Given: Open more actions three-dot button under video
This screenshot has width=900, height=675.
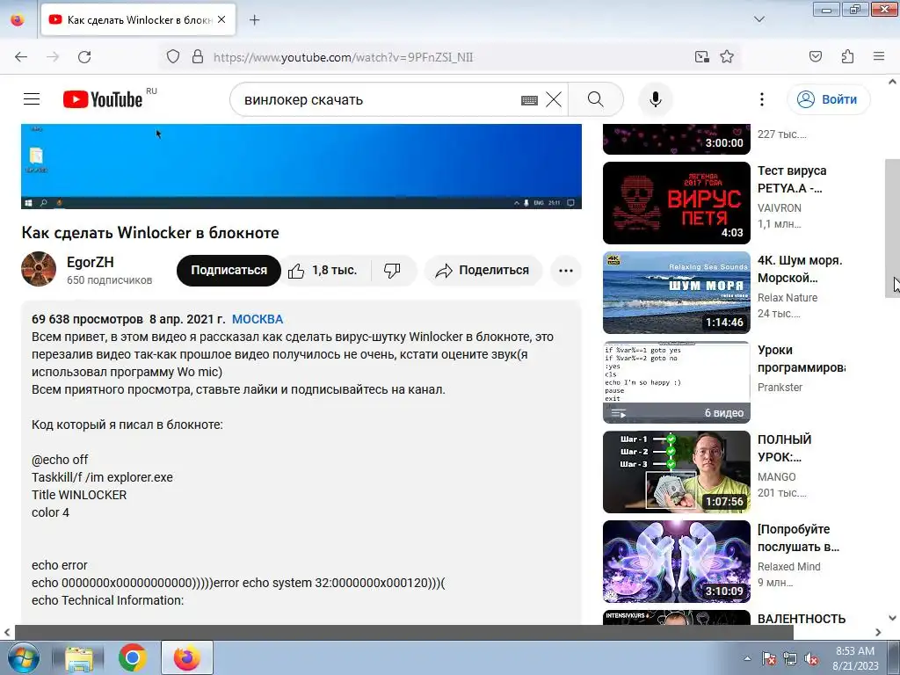Looking at the screenshot, I should [566, 271].
